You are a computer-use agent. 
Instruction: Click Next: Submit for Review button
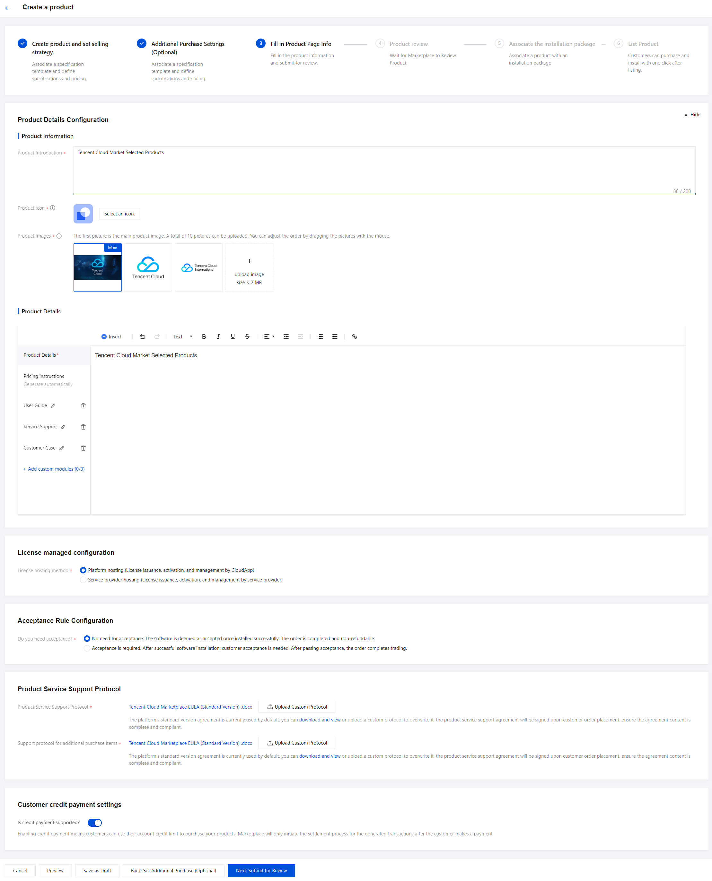pos(261,870)
